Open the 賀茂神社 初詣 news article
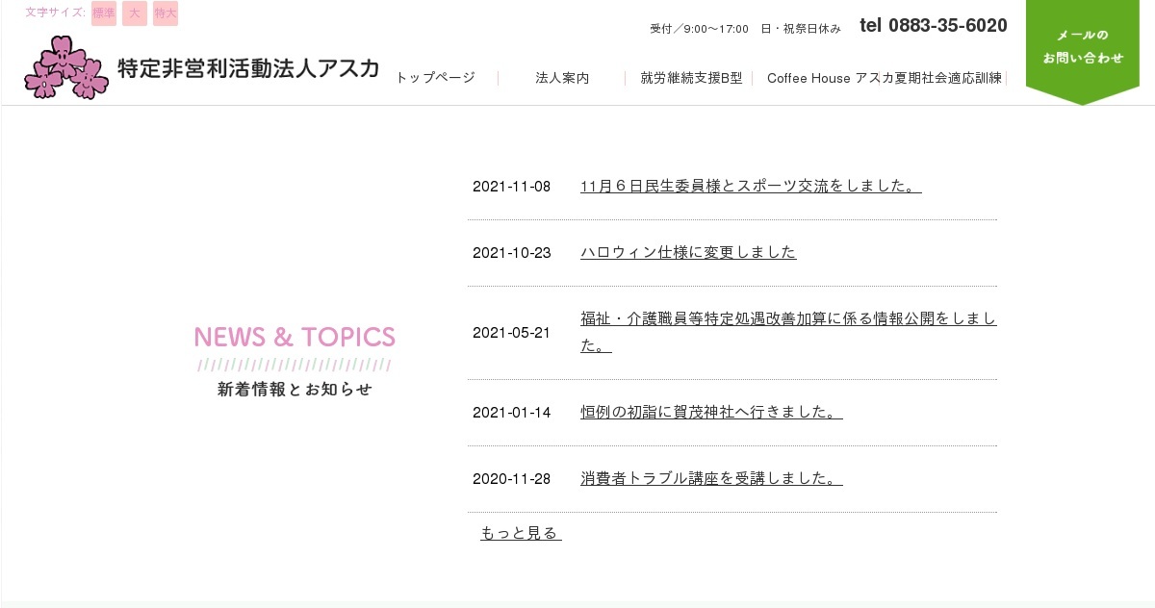This screenshot has width=1155, height=608. [711, 411]
